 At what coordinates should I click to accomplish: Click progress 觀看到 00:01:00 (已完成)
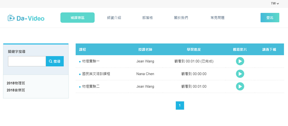[194, 61]
